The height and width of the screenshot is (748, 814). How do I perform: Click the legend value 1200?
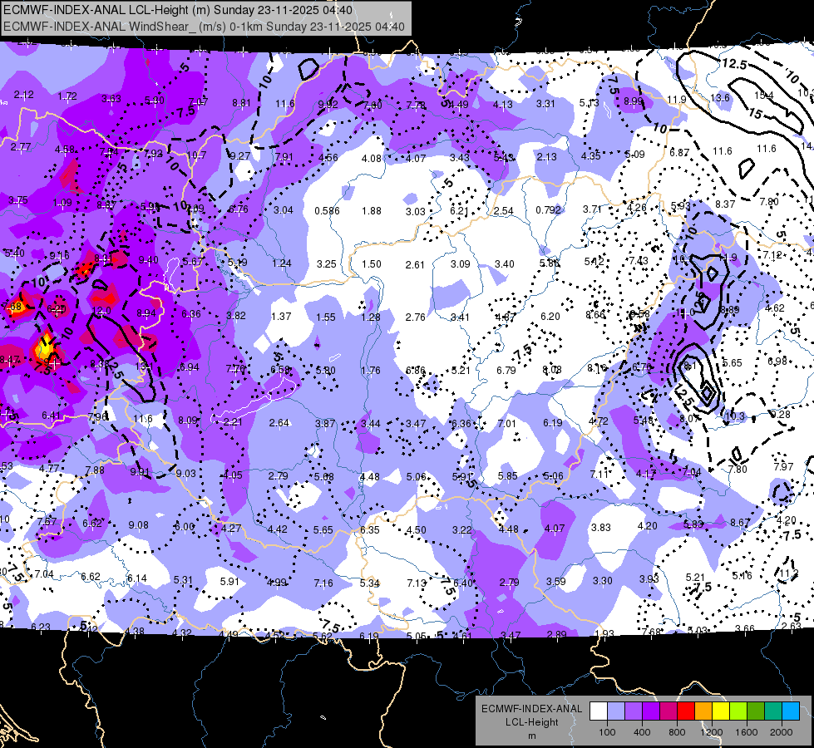[x=711, y=732]
